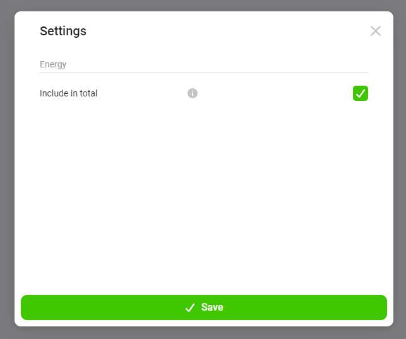Disable including Energy in the total

click(x=361, y=93)
